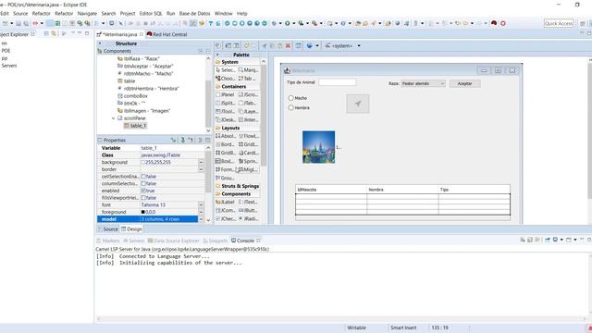Image resolution: width=592 pixels, height=333 pixels.
Task: Select comboBox in Components tree
Action: click(132, 96)
